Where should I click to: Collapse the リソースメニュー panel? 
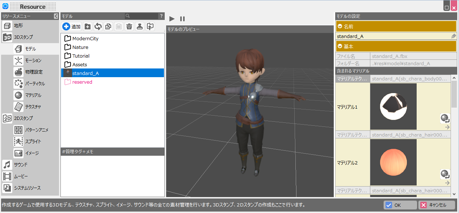coord(56,16)
